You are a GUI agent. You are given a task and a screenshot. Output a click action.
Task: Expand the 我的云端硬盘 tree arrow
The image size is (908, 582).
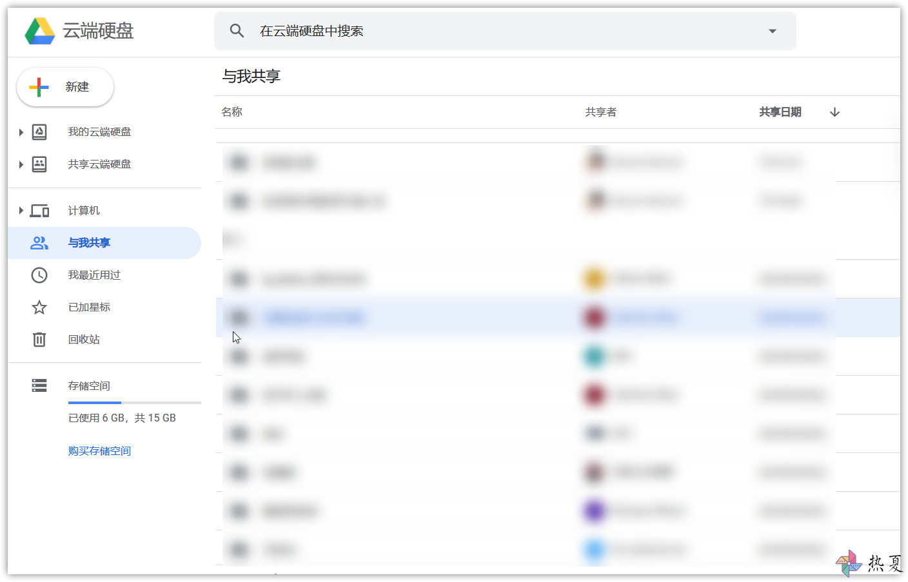[21, 132]
